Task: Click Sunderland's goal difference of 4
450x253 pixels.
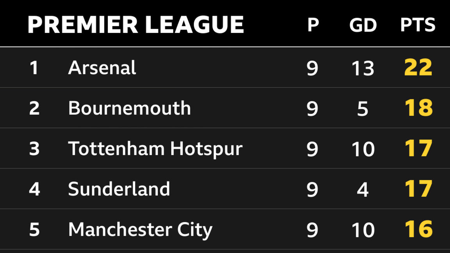Action: (x=363, y=189)
